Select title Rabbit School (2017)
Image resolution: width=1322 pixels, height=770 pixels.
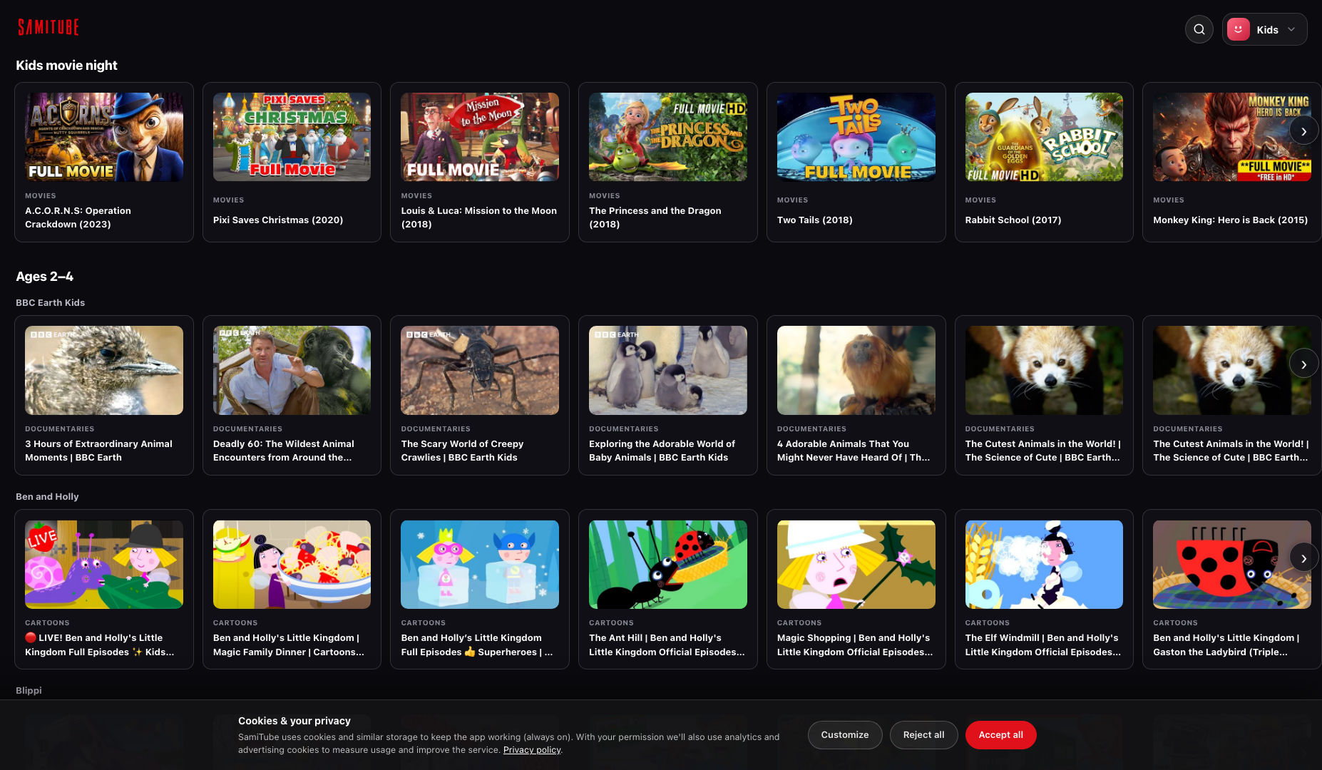[x=1013, y=220]
